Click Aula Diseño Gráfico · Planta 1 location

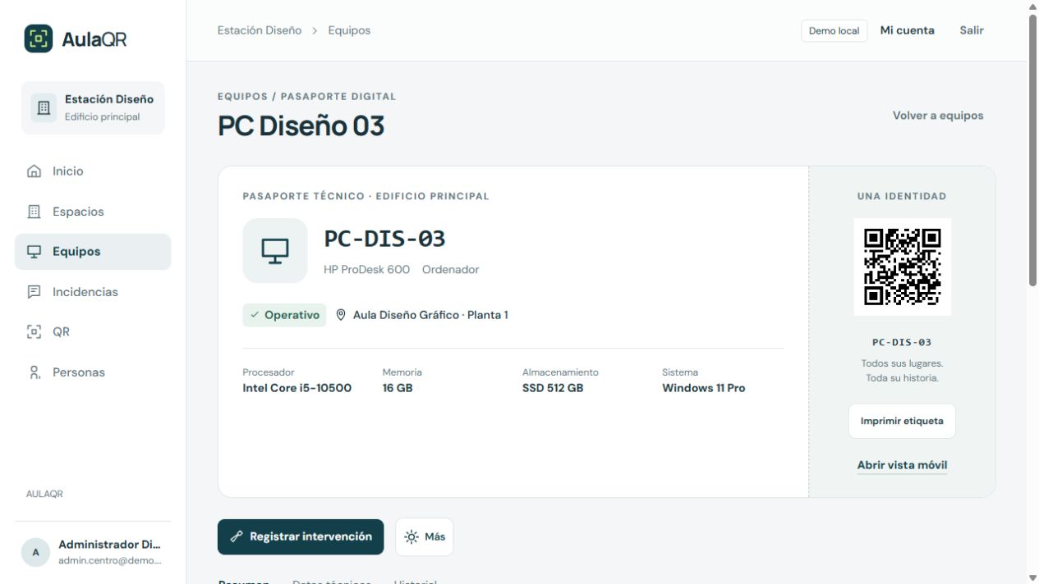click(x=430, y=315)
